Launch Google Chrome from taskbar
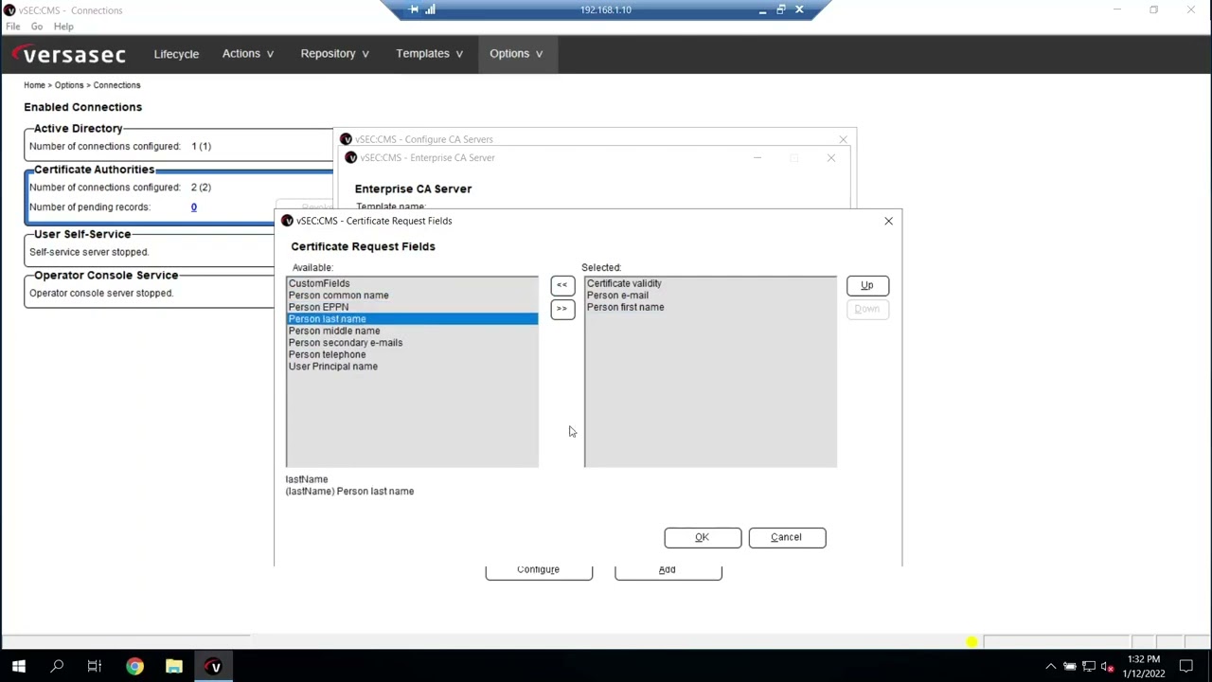1212x682 pixels. tap(134, 667)
